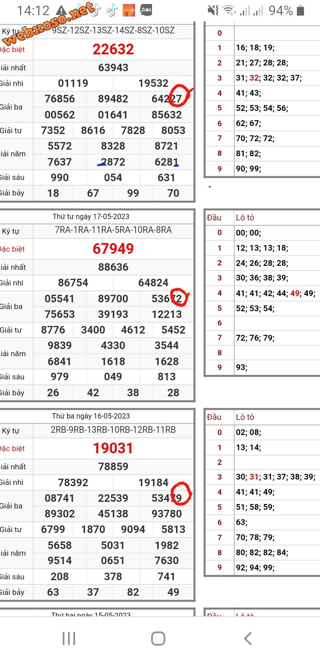The width and height of the screenshot is (320, 659).
Task: Tap the orange app notification icon
Action: point(129,9)
